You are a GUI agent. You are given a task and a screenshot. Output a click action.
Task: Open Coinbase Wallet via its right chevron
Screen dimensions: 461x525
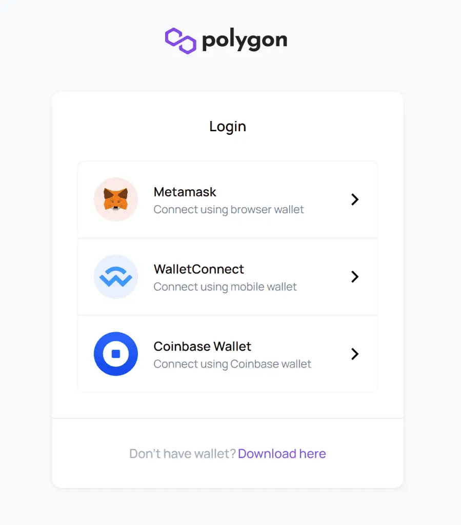point(355,354)
